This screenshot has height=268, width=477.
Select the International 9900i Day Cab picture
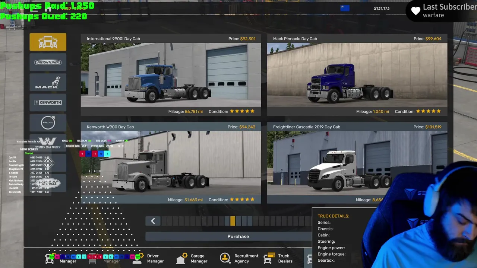(x=171, y=75)
